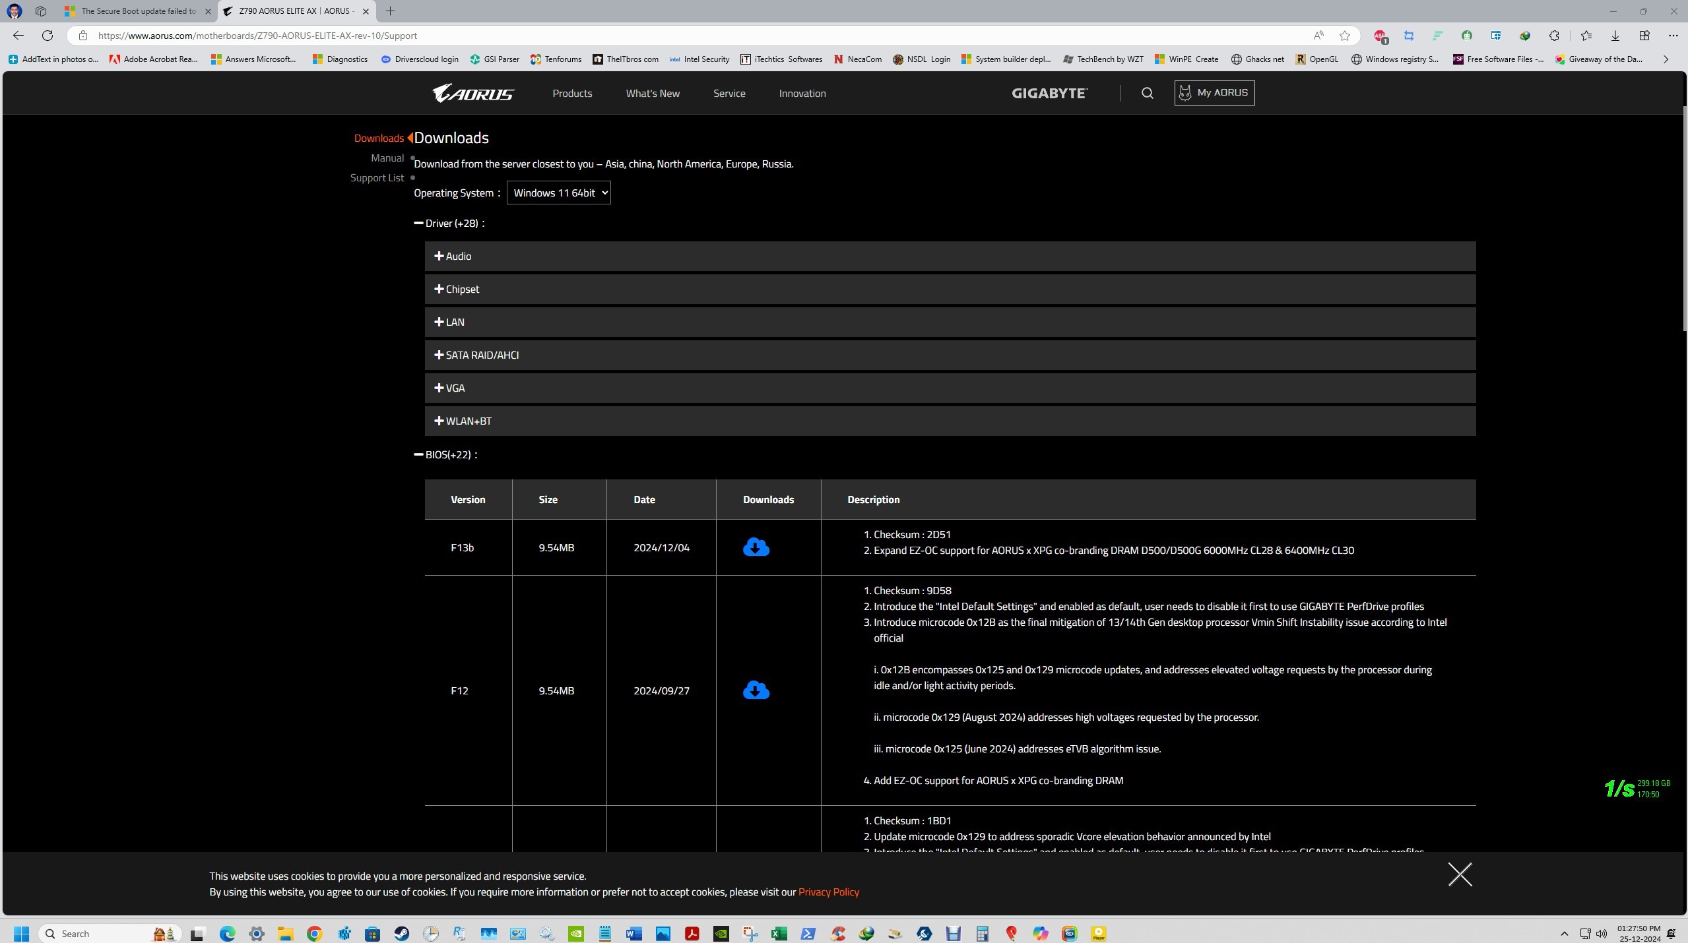Download BIOS version F13b
Screen dimensions: 1688x943
pos(756,547)
